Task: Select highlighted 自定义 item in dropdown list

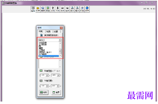Action: (x=49, y=56)
